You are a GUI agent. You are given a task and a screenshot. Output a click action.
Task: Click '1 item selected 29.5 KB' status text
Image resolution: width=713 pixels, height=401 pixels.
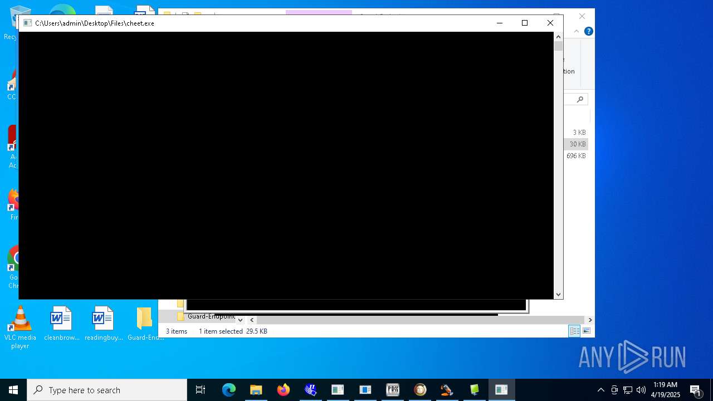tap(233, 331)
